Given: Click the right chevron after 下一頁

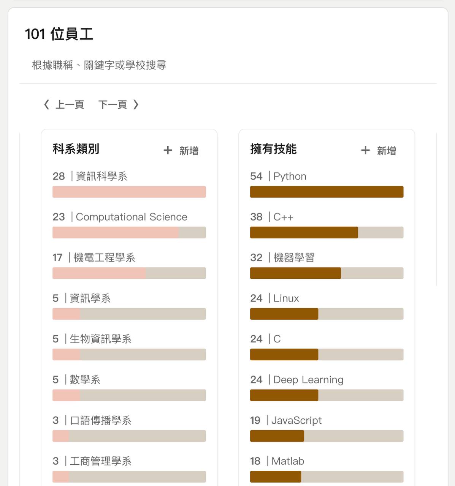Looking at the screenshot, I should (x=136, y=104).
